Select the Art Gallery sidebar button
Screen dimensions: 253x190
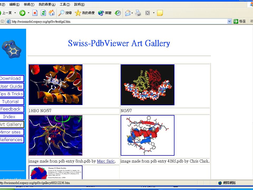click(x=12, y=124)
